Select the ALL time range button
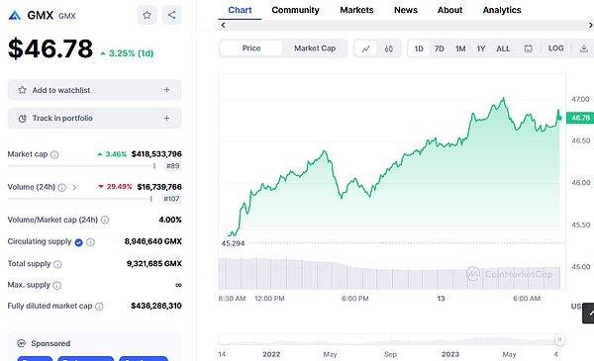This screenshot has height=361, width=594. pos(503,48)
